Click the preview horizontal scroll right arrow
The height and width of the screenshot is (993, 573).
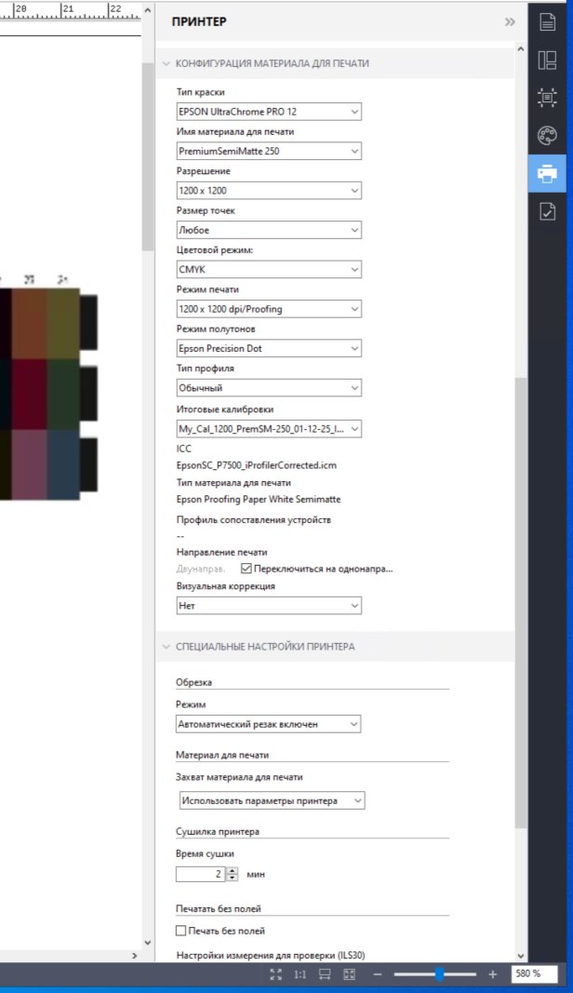click(x=134, y=956)
